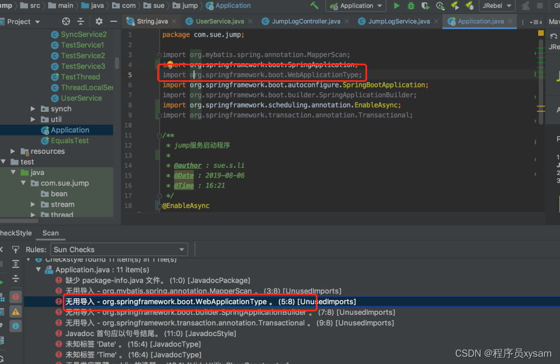Expand all Checkstyle results
This screenshot has height=364, width=560.
[x=16, y=264]
